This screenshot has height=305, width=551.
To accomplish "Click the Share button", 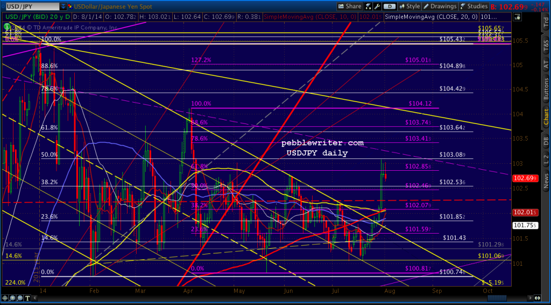I will tap(349, 6).
